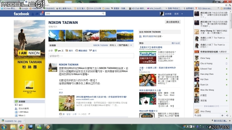This screenshot has width=232, height=130.
Task: Select po 文 post option
Action: coord(59,51)
